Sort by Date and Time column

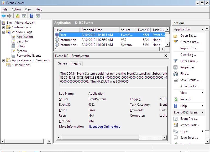pos(99,30)
